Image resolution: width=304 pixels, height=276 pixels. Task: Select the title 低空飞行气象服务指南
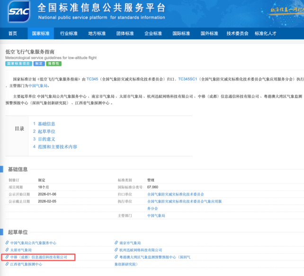pos(30,52)
